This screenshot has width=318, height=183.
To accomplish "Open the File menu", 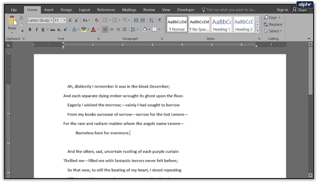I will [x=14, y=10].
